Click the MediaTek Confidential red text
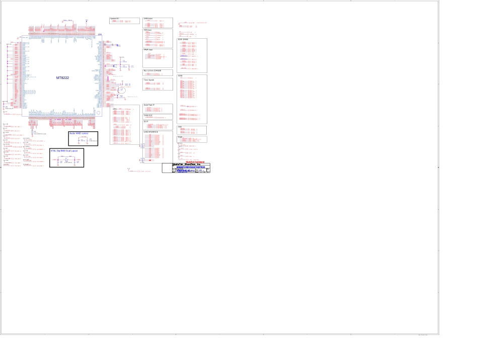This screenshot has width=478, height=338. [195, 162]
